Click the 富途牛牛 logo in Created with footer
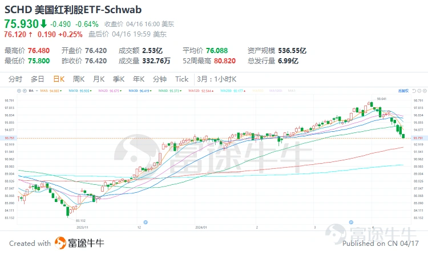 pos(79,243)
